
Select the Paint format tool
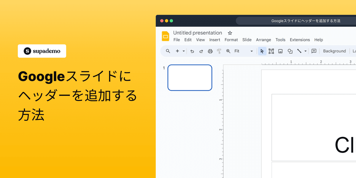[219, 51]
